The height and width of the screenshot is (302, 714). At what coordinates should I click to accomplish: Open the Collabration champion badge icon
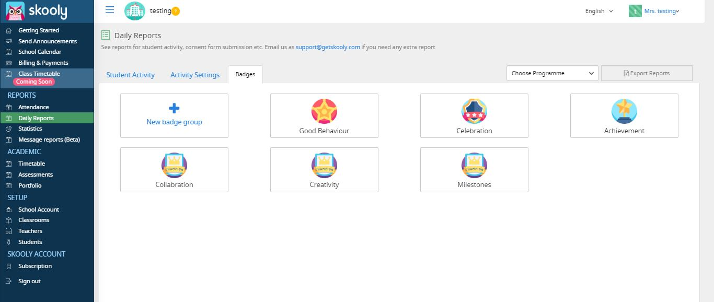click(174, 165)
